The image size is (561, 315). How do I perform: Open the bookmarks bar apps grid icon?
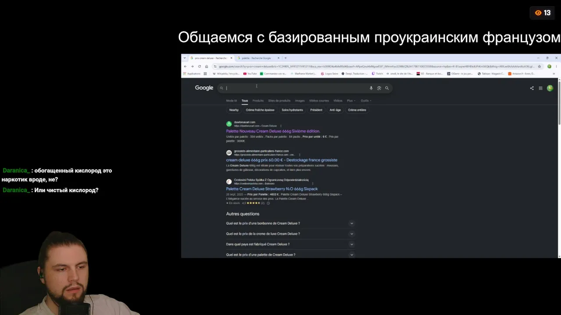coord(205,73)
